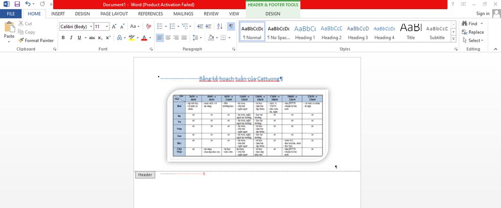Viewport: 501px width, 208px height.
Task: Collapse the ribbon
Action: tap(496, 49)
